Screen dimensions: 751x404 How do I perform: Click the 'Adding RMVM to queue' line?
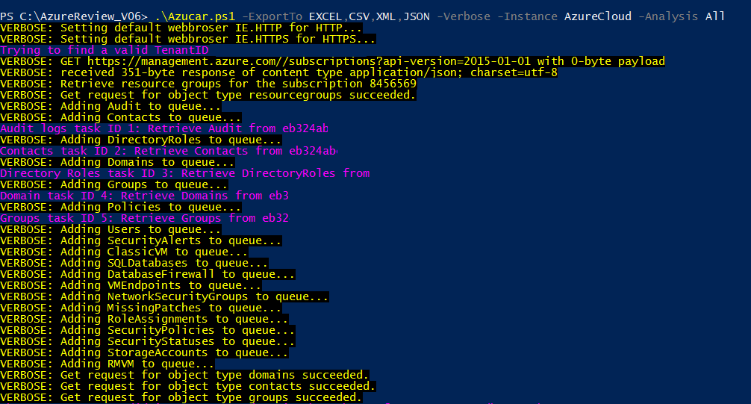click(x=107, y=364)
